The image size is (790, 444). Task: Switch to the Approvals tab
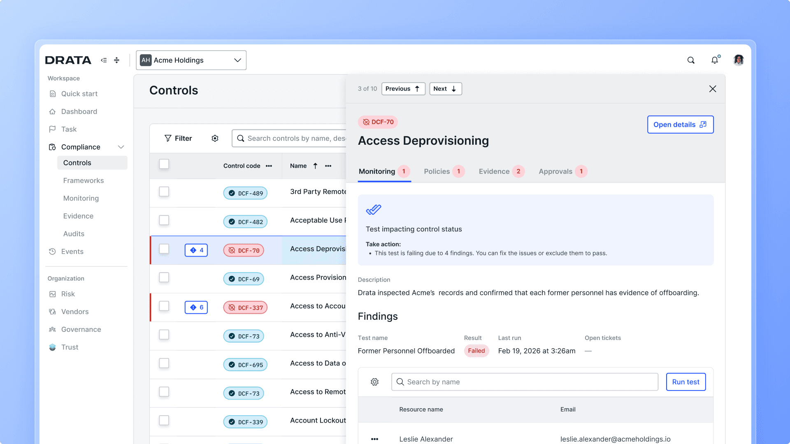562,171
